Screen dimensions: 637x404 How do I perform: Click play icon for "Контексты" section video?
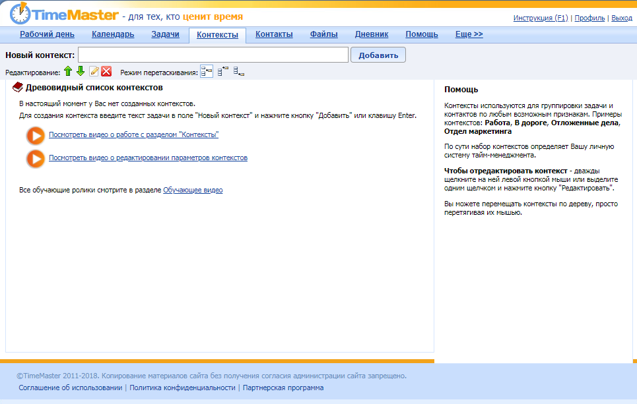(x=36, y=136)
